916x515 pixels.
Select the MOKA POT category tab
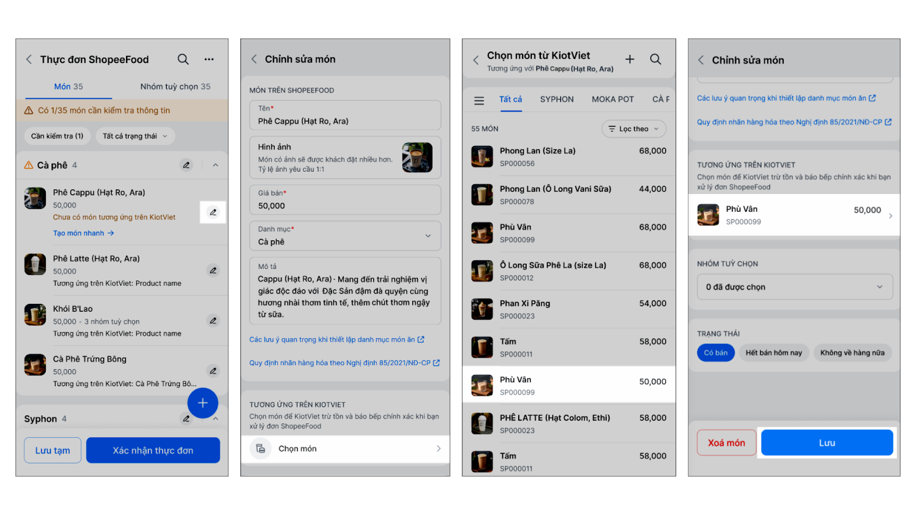tap(613, 100)
